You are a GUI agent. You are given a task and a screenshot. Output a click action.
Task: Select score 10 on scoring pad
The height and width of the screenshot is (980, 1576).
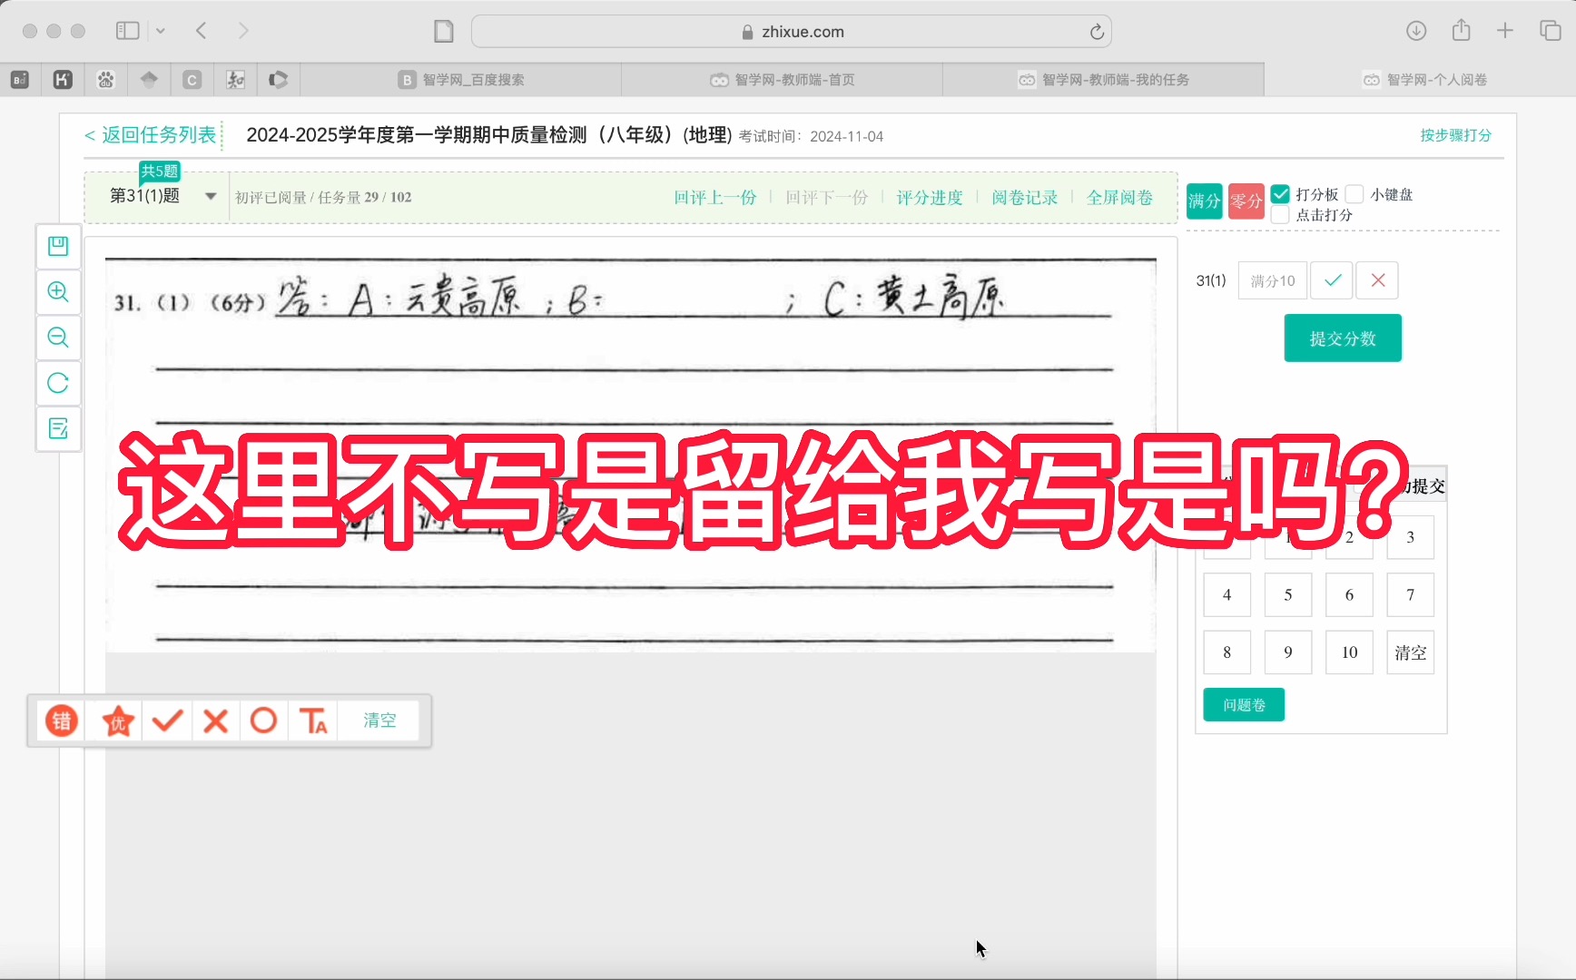coord(1349,652)
